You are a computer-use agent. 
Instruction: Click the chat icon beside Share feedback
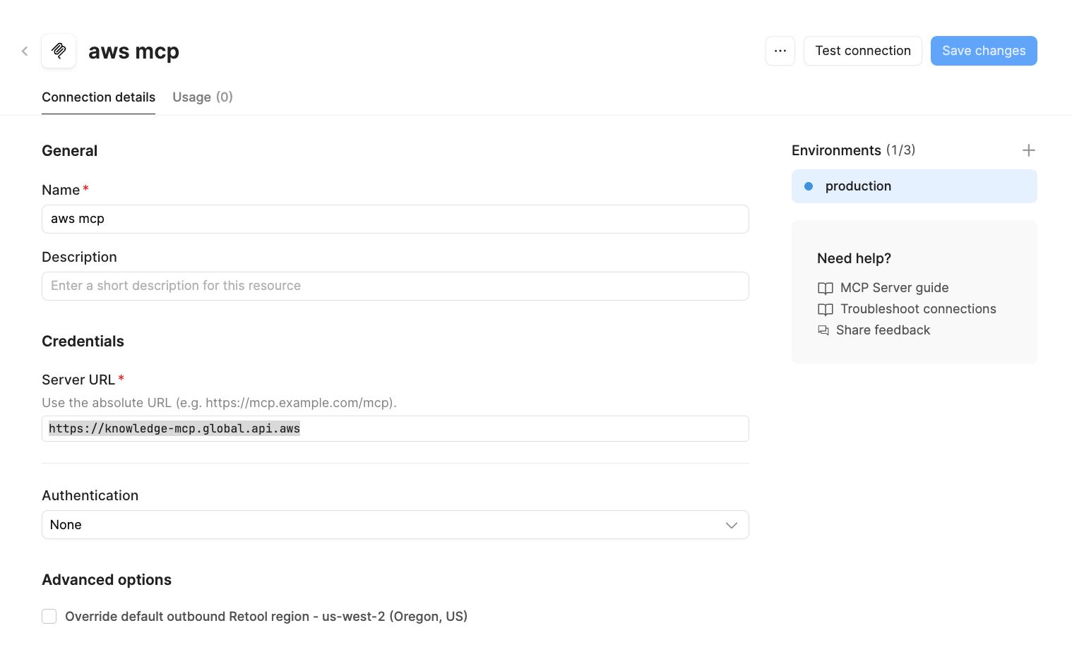[823, 330]
